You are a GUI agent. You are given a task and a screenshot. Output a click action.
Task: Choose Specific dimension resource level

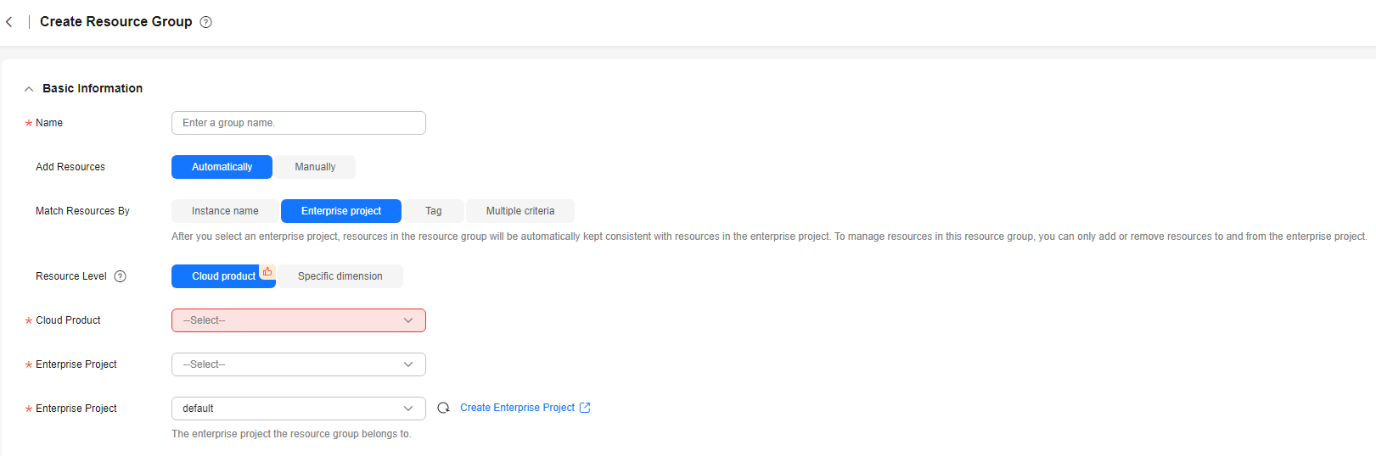(x=340, y=276)
